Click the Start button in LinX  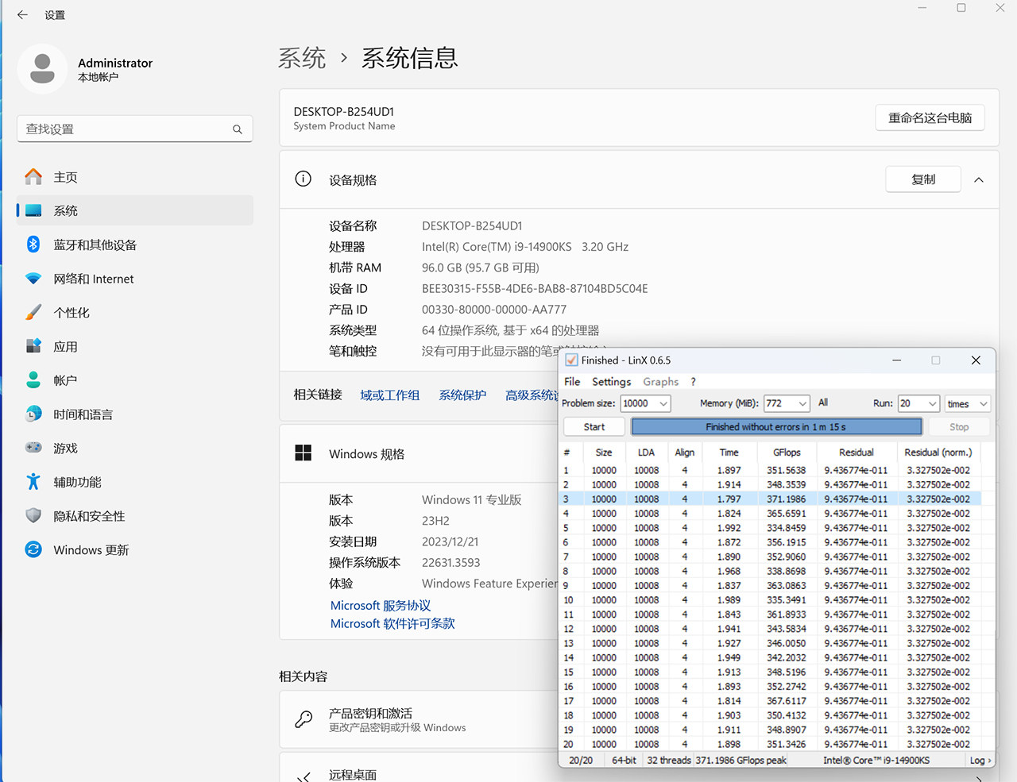(594, 427)
